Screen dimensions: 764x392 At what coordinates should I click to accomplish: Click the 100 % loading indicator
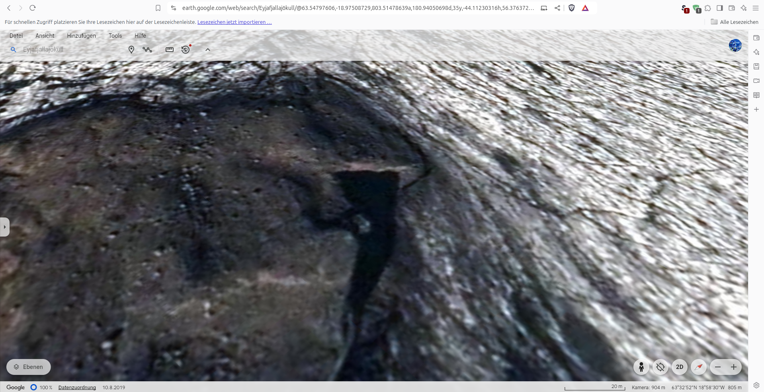click(x=41, y=387)
